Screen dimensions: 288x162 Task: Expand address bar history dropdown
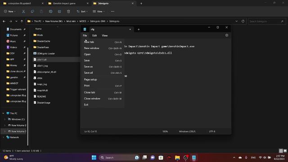pyautogui.click(x=236, y=21)
